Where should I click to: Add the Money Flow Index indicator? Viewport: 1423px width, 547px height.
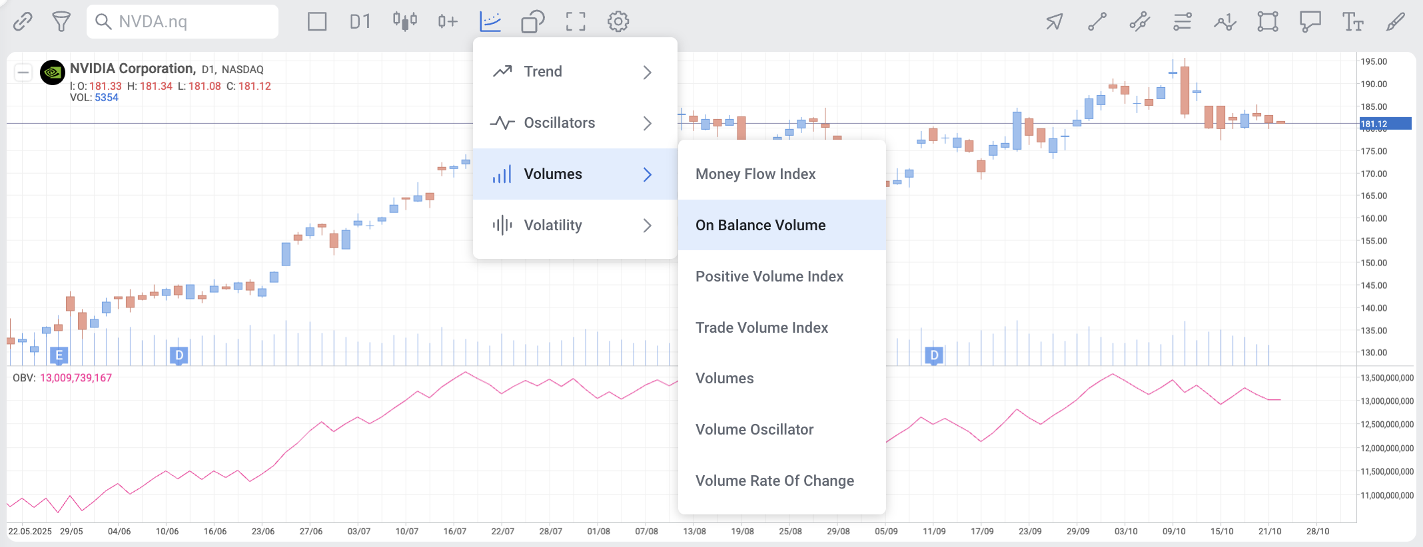pyautogui.click(x=782, y=174)
